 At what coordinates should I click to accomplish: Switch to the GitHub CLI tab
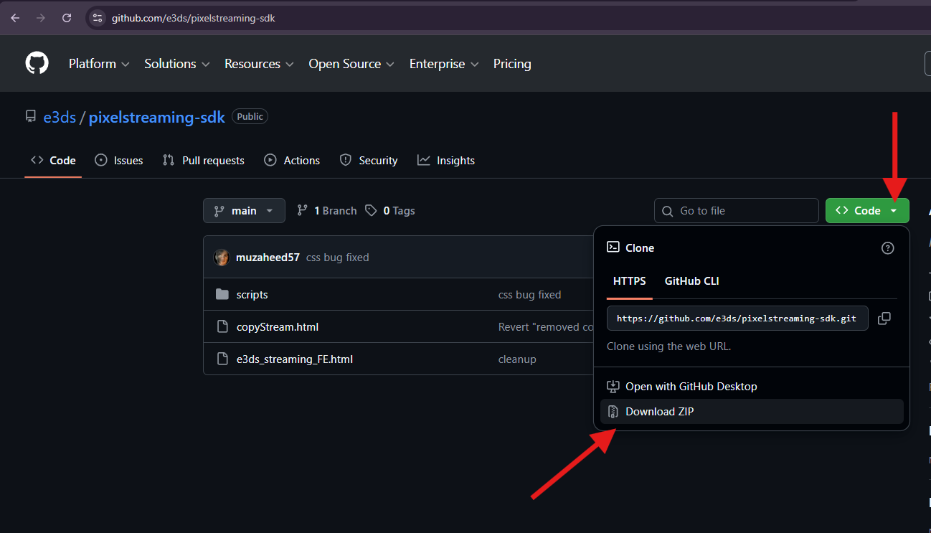coord(691,281)
